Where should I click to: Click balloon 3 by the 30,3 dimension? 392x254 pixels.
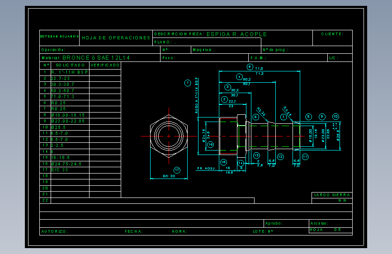pyautogui.click(x=227, y=87)
